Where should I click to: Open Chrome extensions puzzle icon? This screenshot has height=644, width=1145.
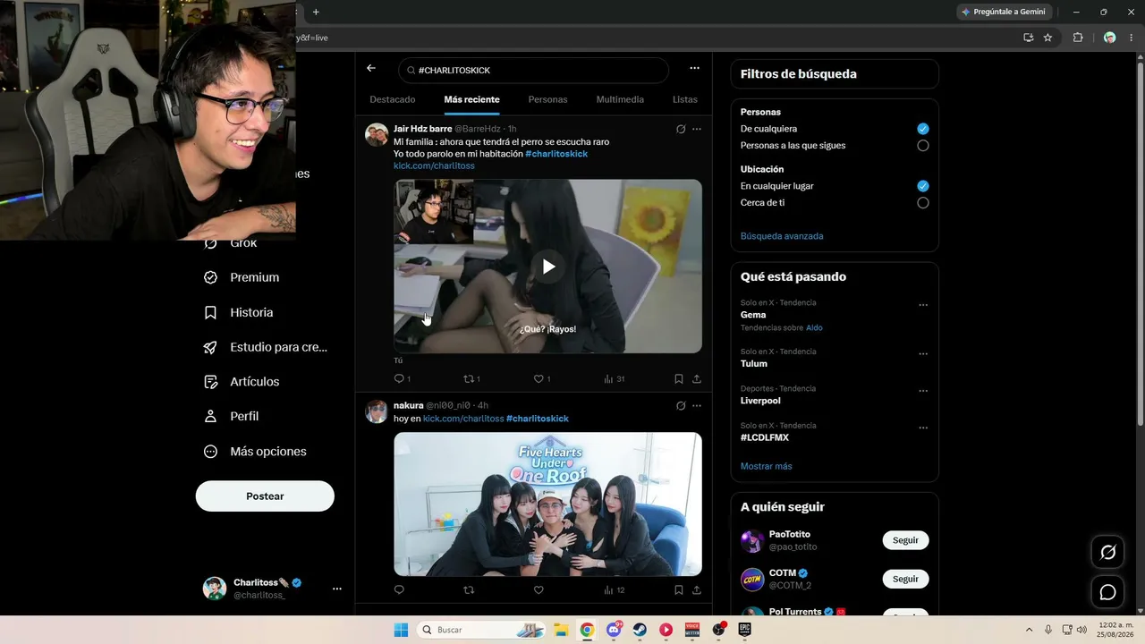(1077, 38)
